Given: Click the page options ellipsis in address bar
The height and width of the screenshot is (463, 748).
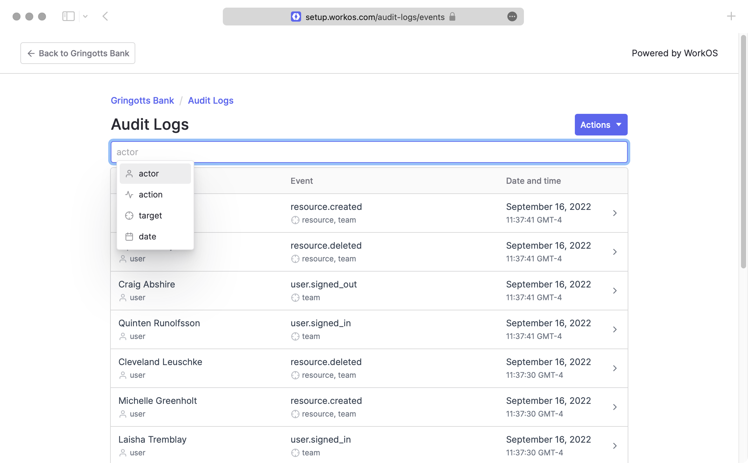Looking at the screenshot, I should 512,17.
